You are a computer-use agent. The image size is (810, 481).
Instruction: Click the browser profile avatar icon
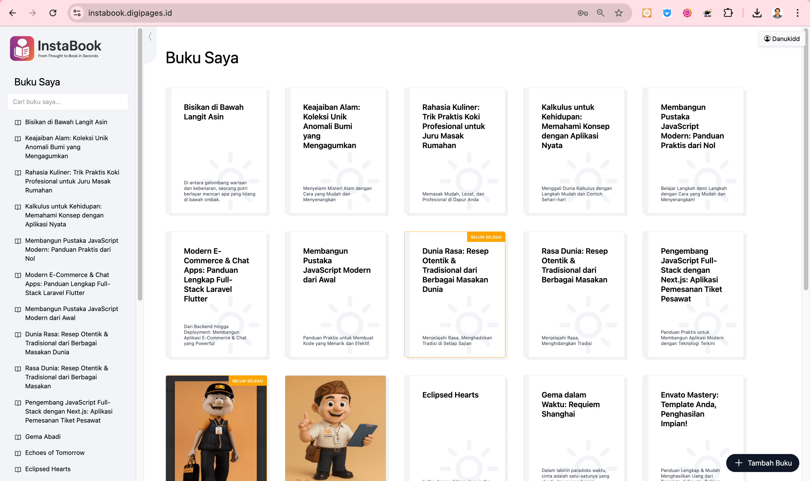click(x=777, y=13)
